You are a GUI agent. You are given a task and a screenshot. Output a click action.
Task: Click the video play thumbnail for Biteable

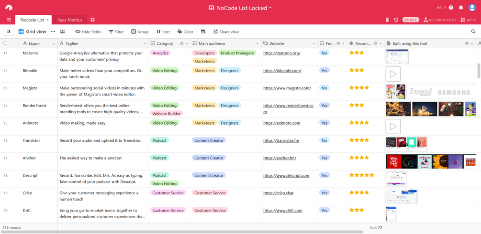click(x=393, y=74)
